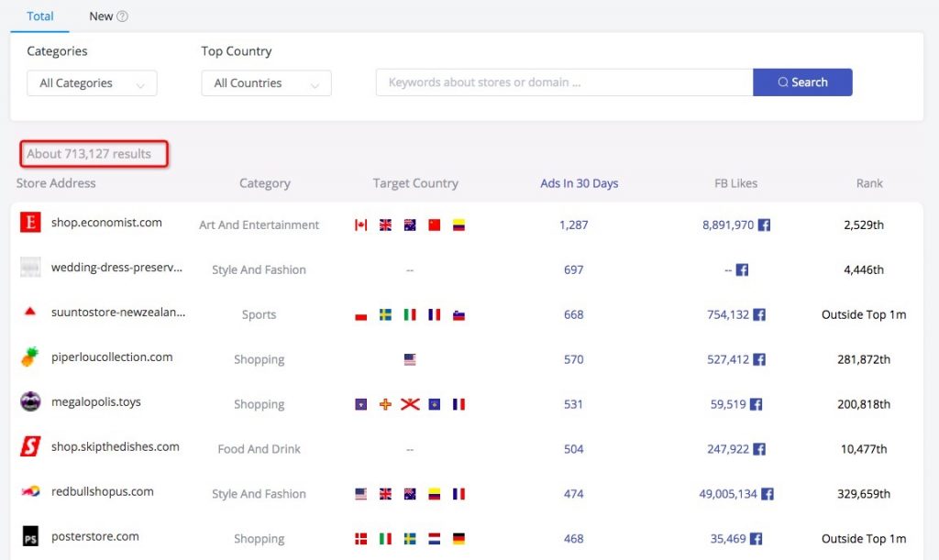Click the Search button

802,82
